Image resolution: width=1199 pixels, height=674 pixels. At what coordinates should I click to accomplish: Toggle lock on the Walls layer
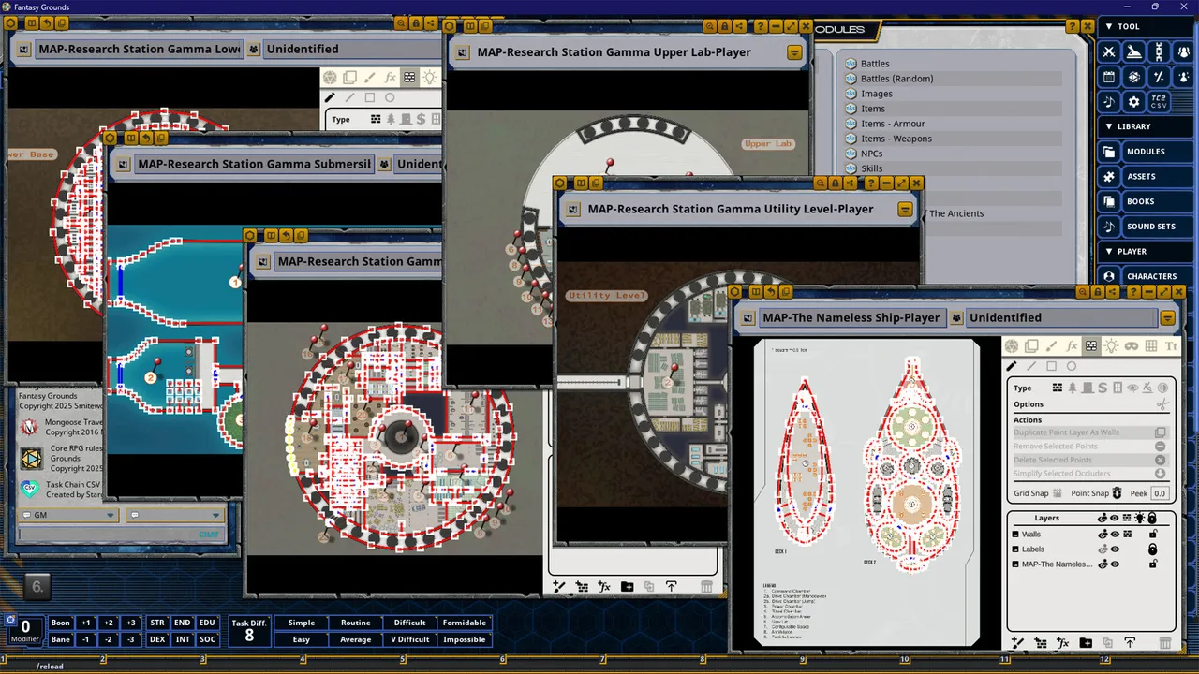point(1153,535)
